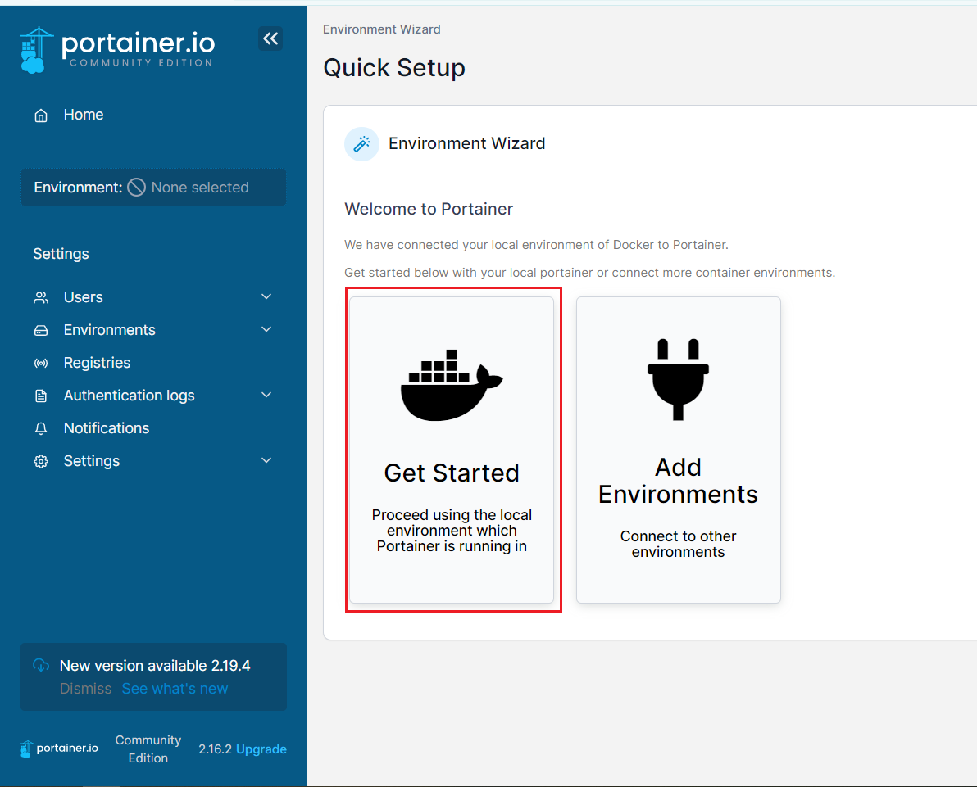Click 'Connect to other environments' description
The image size is (977, 787).
coord(678,544)
